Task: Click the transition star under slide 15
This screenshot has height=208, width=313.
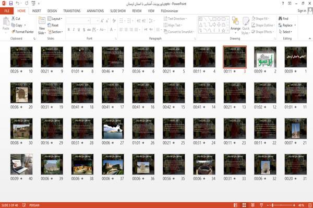Action: click(174, 107)
